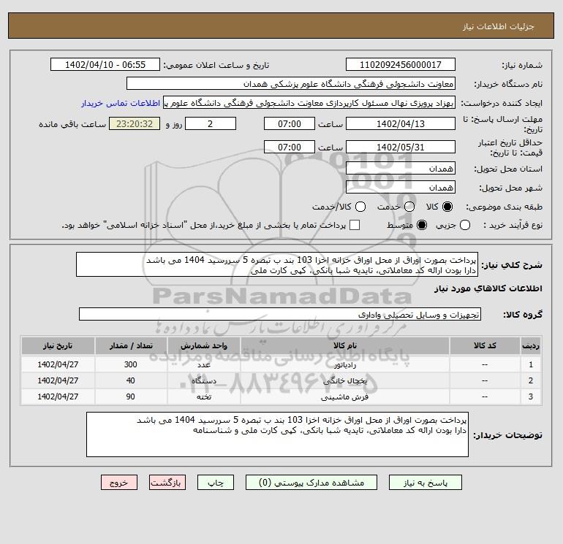Image resolution: width=563 pixels, height=544 pixels.
Task: Click the گروه کالا product group field
Action: [280, 315]
